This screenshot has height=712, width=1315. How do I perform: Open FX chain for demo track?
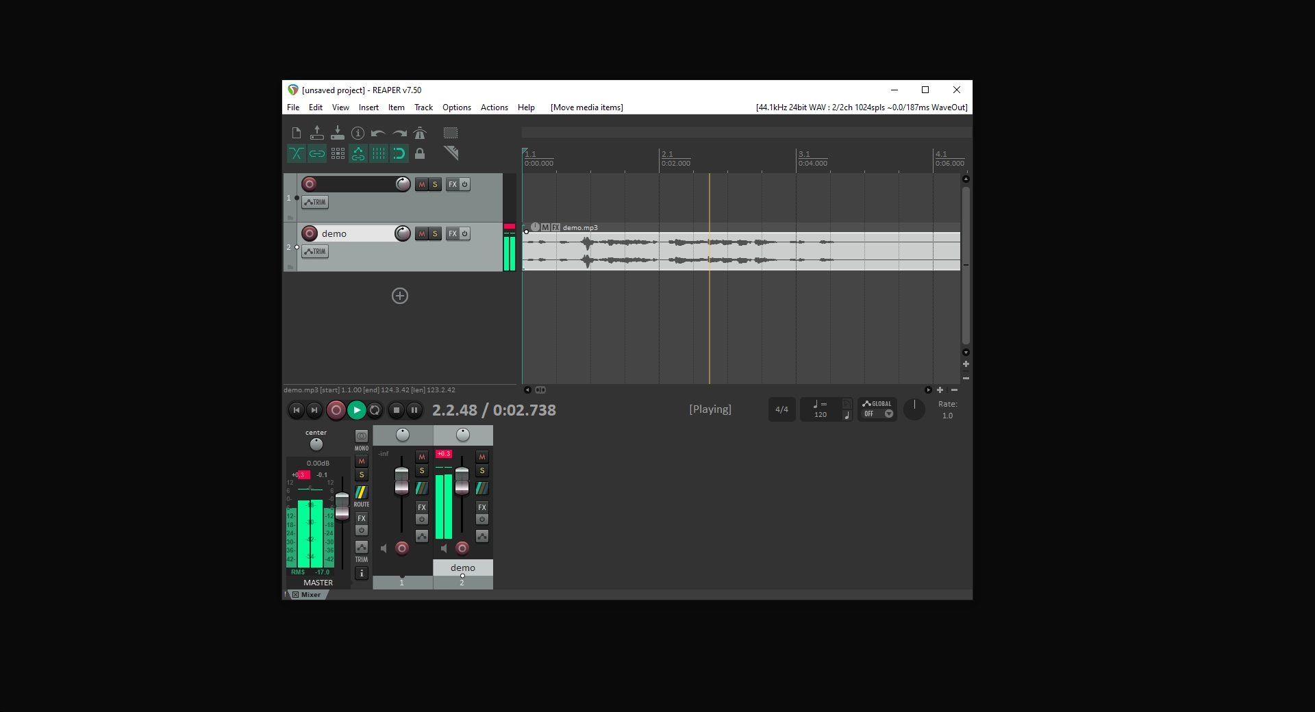point(452,234)
